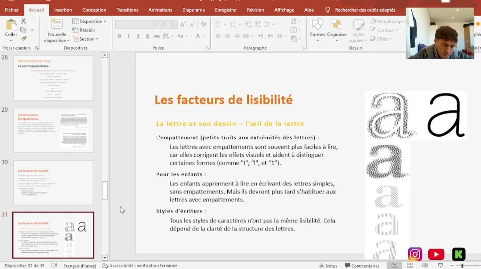The width and height of the screenshot is (481, 269).
Task: Toggle strikethrough with the abc button
Action: click(157, 36)
